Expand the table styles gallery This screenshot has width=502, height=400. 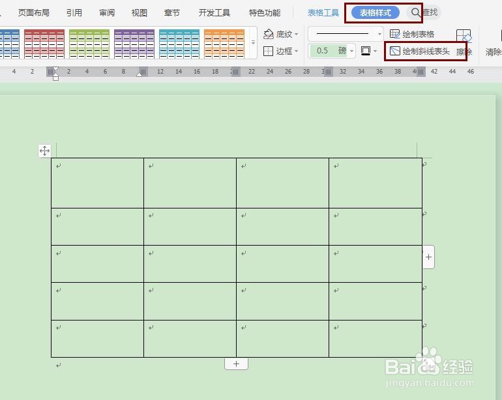[253, 42]
